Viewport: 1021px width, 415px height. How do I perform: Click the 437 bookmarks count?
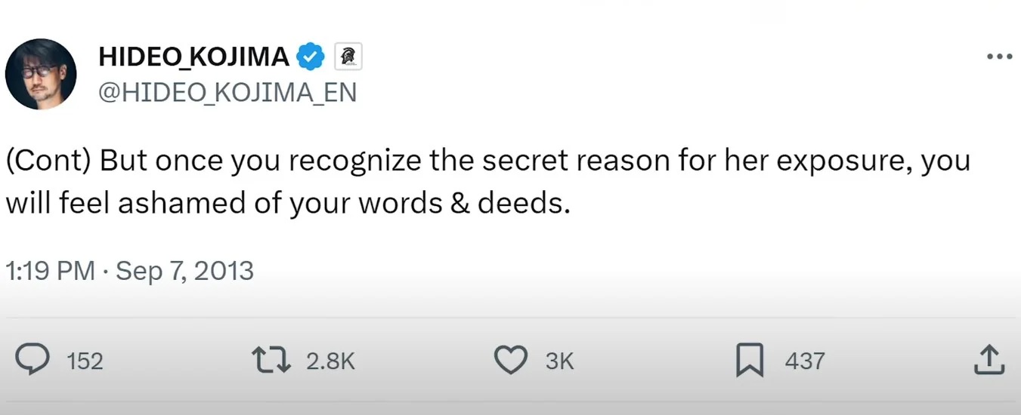(x=805, y=361)
